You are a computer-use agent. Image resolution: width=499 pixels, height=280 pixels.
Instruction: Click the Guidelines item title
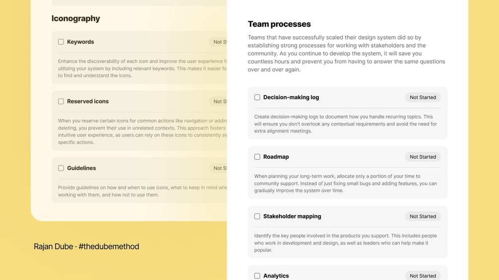(x=81, y=168)
